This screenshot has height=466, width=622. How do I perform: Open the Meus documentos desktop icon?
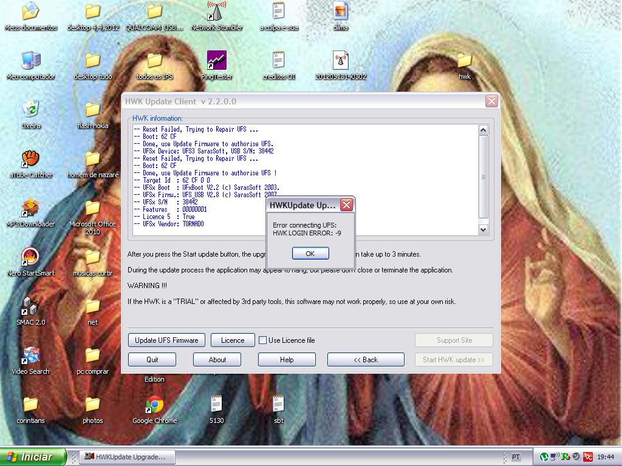coord(30,17)
